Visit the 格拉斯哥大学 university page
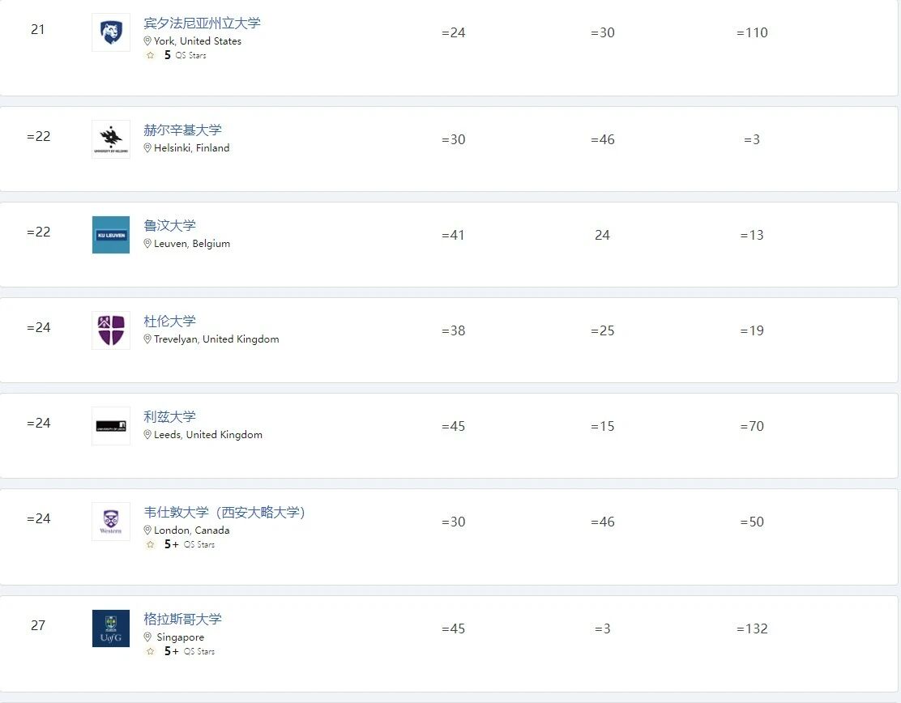The image size is (901, 703). tap(182, 620)
